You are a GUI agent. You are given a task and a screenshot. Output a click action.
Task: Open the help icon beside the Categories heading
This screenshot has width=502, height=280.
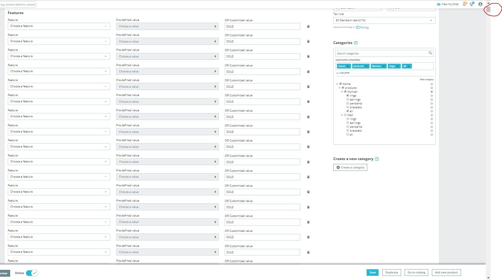(x=356, y=43)
